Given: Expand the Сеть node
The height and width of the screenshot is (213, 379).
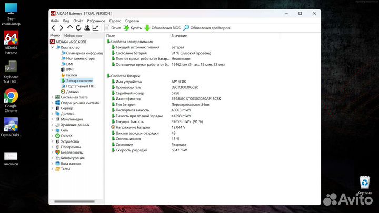Looking at the screenshot, I should pyautogui.click(x=52, y=130).
